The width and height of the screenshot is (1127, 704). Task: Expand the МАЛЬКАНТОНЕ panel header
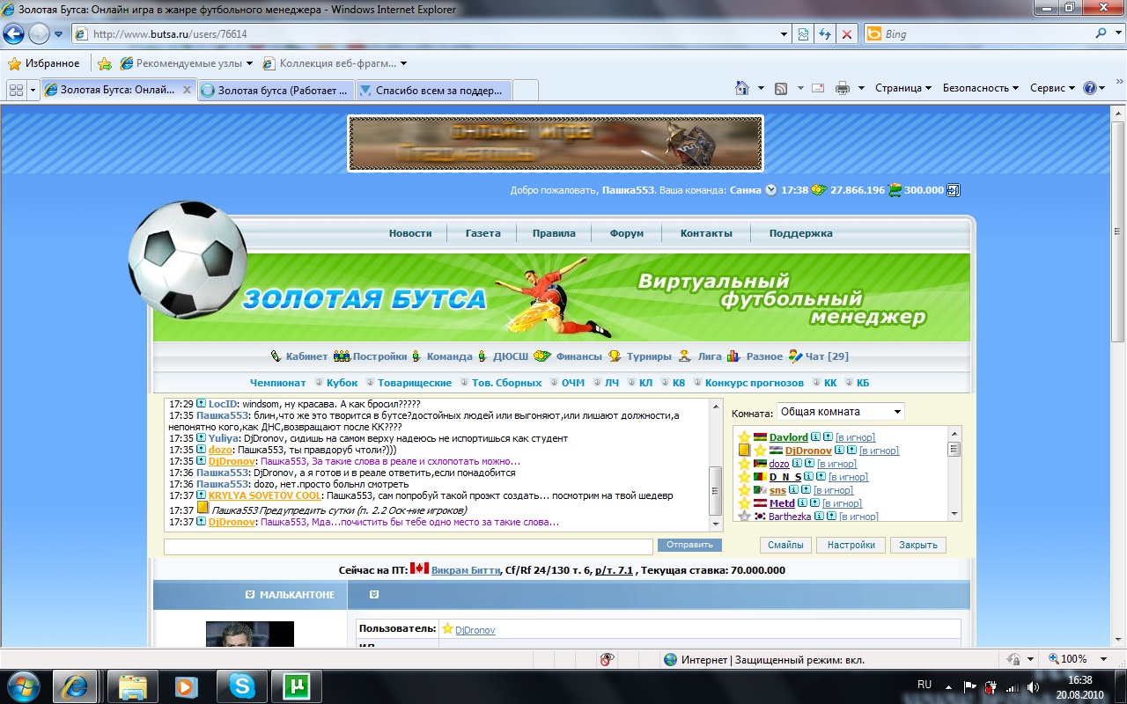[250, 595]
